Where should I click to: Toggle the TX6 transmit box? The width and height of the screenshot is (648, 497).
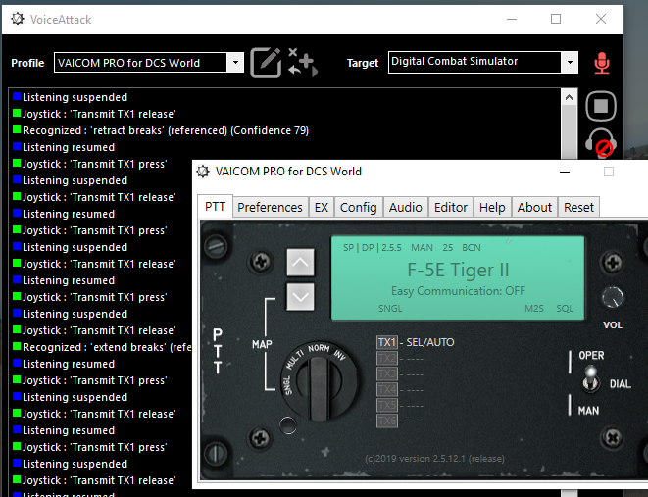pyautogui.click(x=387, y=421)
